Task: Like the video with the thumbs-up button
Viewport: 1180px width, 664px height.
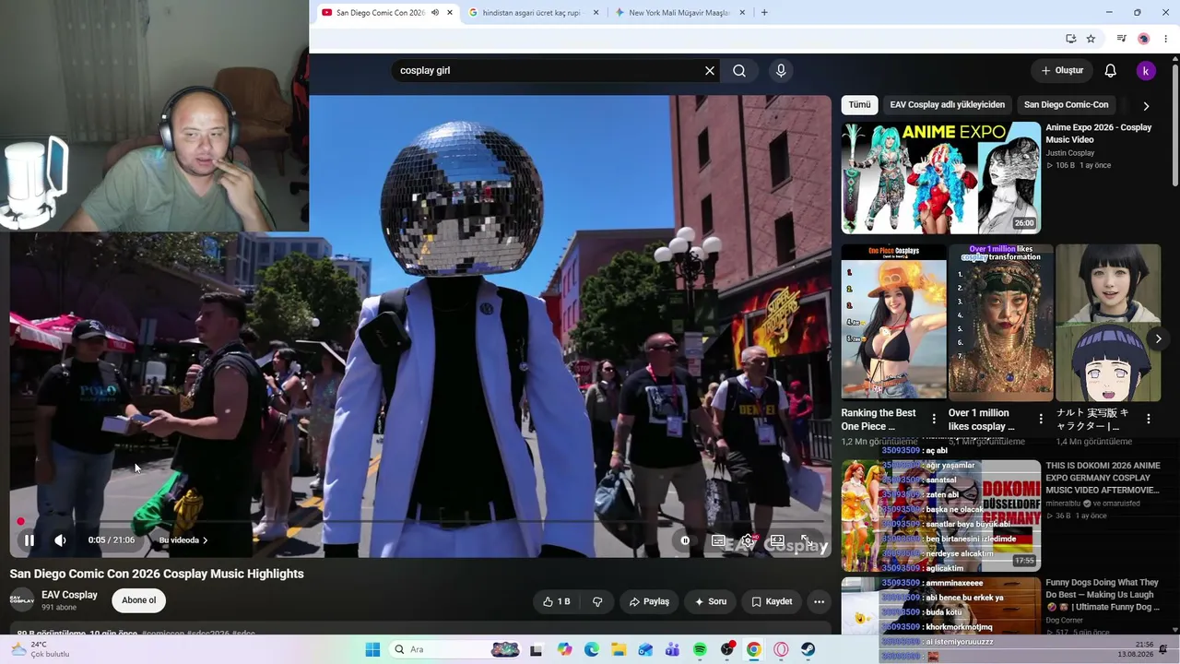Action: [x=557, y=601]
